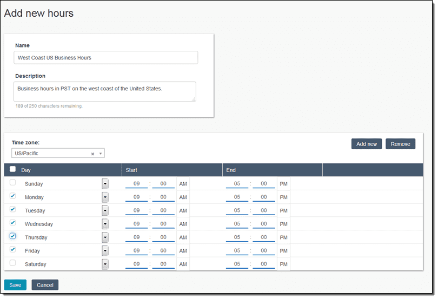Open the Time zone dropdown arrow
Viewport: 438px width, 299px height.
click(x=100, y=154)
